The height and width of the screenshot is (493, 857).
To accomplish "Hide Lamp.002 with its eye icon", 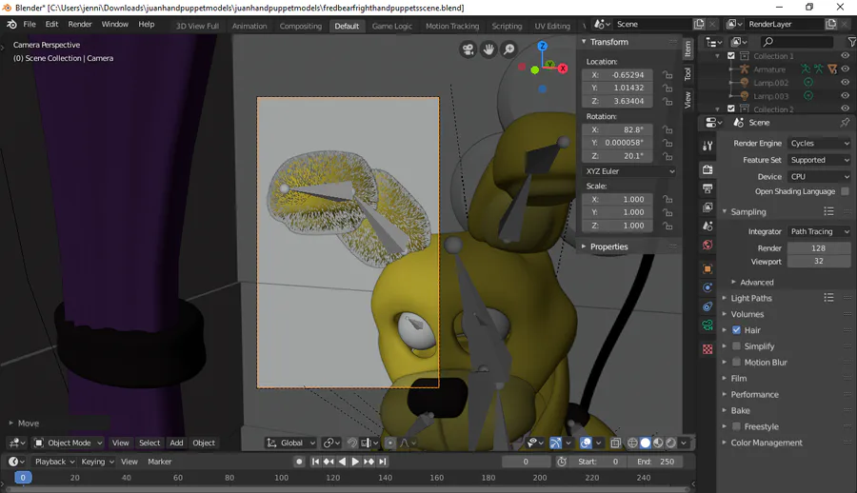I will (845, 83).
